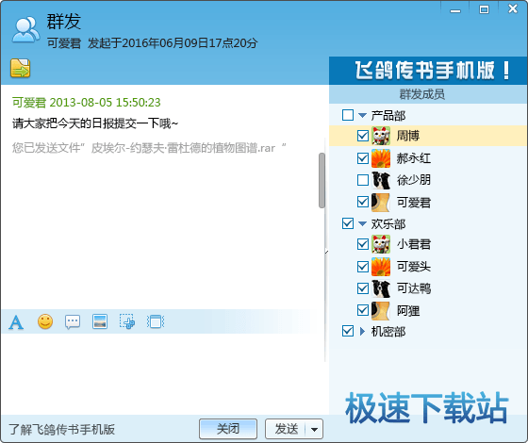The width and height of the screenshot is (528, 443).
Task: Expand the 机密部 group arrow
Action: point(362,332)
